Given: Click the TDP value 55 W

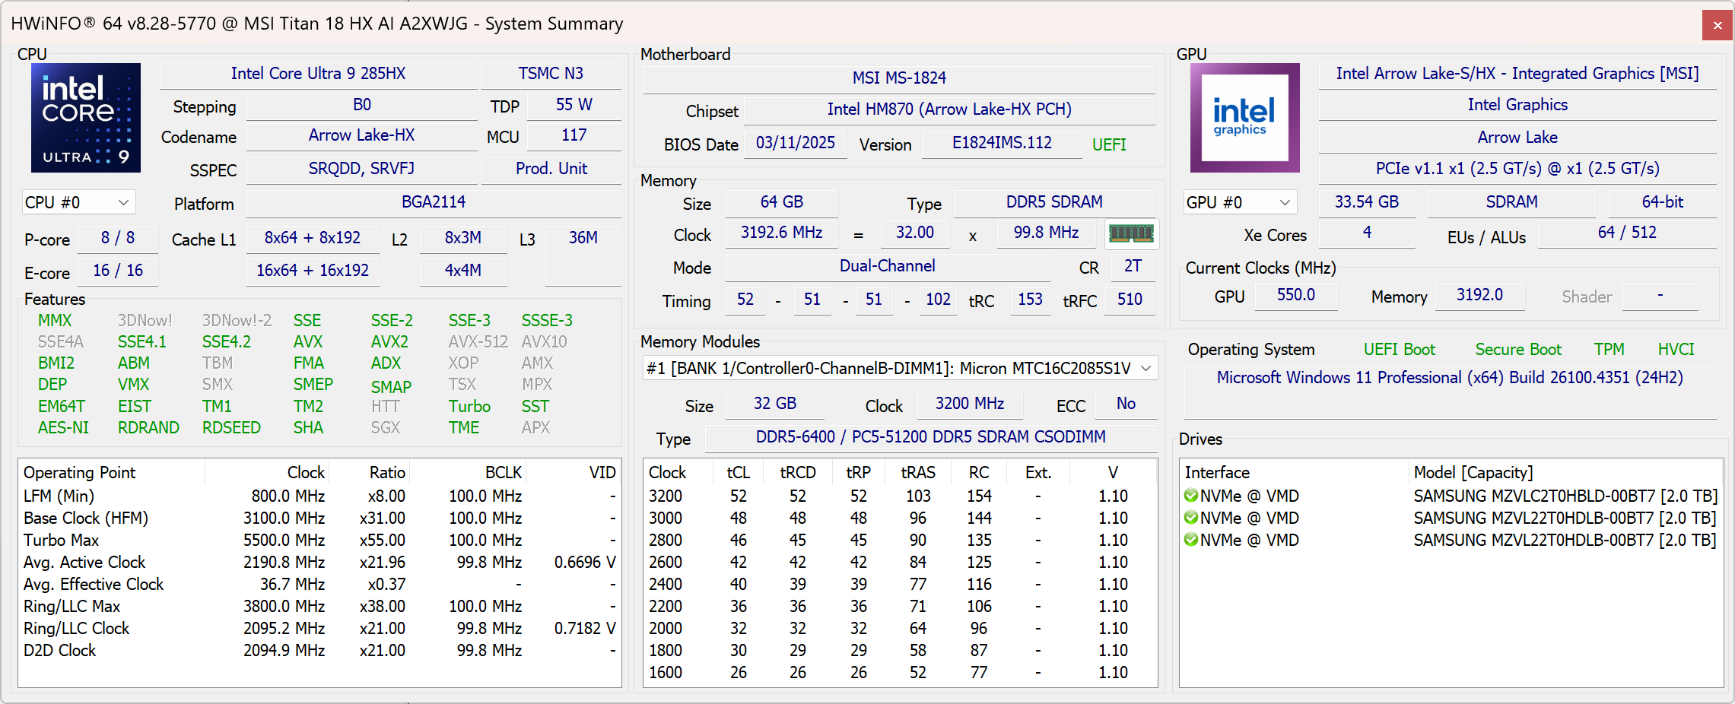Looking at the screenshot, I should 574,105.
